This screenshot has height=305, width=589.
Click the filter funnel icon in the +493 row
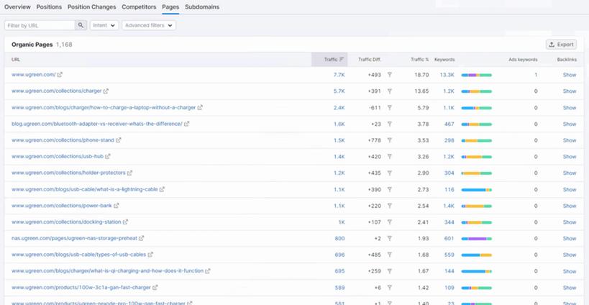pos(390,75)
